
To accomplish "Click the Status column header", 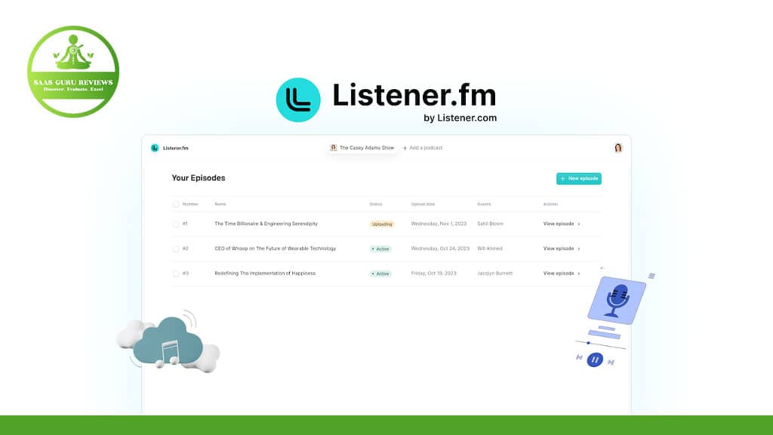I will (x=376, y=204).
